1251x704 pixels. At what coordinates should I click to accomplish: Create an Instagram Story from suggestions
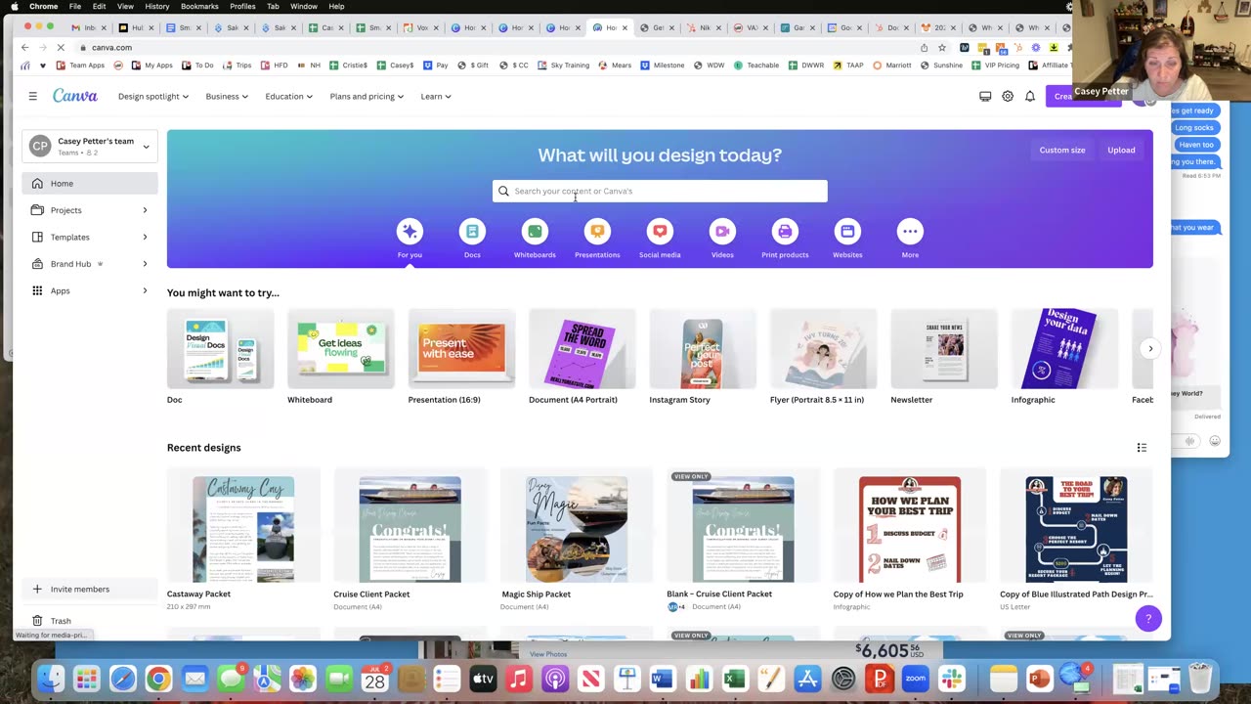pos(703,349)
